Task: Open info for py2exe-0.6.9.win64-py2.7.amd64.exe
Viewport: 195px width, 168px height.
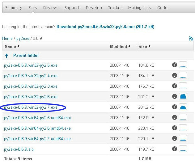Action: 175,138
